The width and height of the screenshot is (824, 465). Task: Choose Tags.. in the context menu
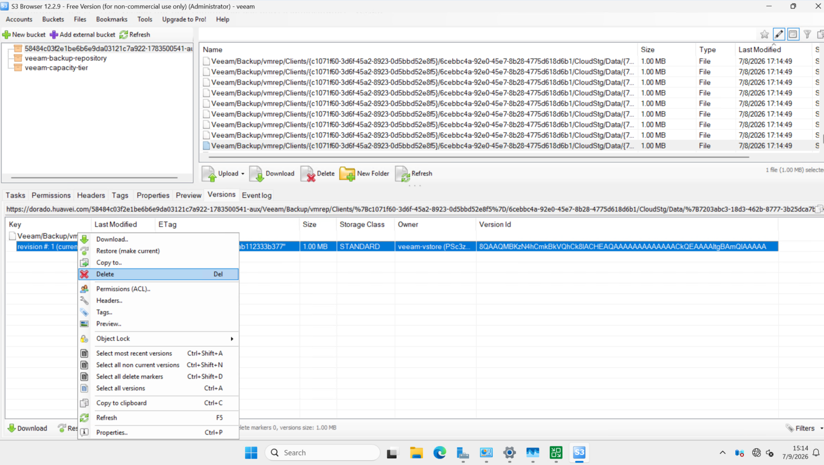coord(158,312)
